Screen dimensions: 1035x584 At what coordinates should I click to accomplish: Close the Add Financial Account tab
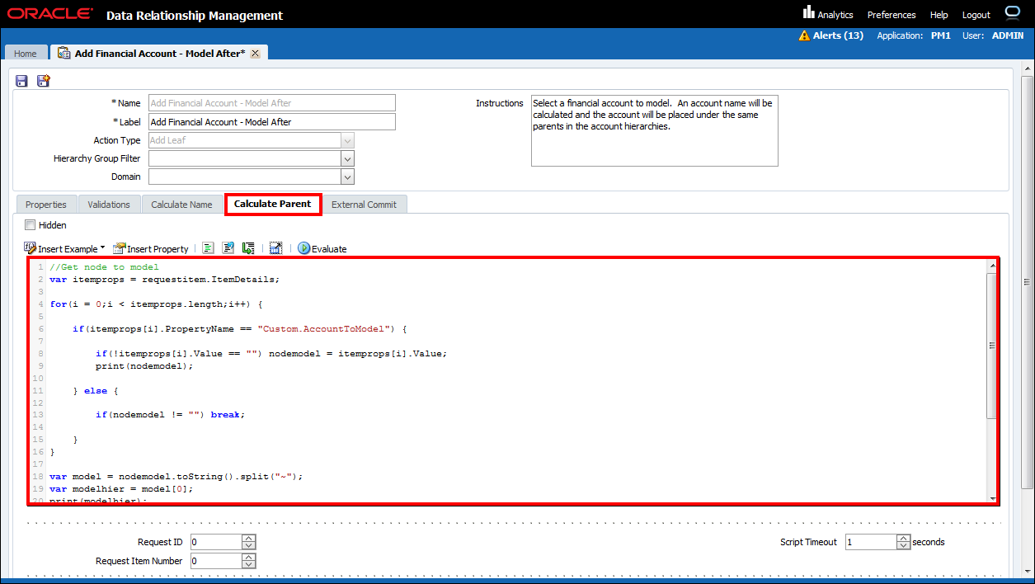coord(255,53)
